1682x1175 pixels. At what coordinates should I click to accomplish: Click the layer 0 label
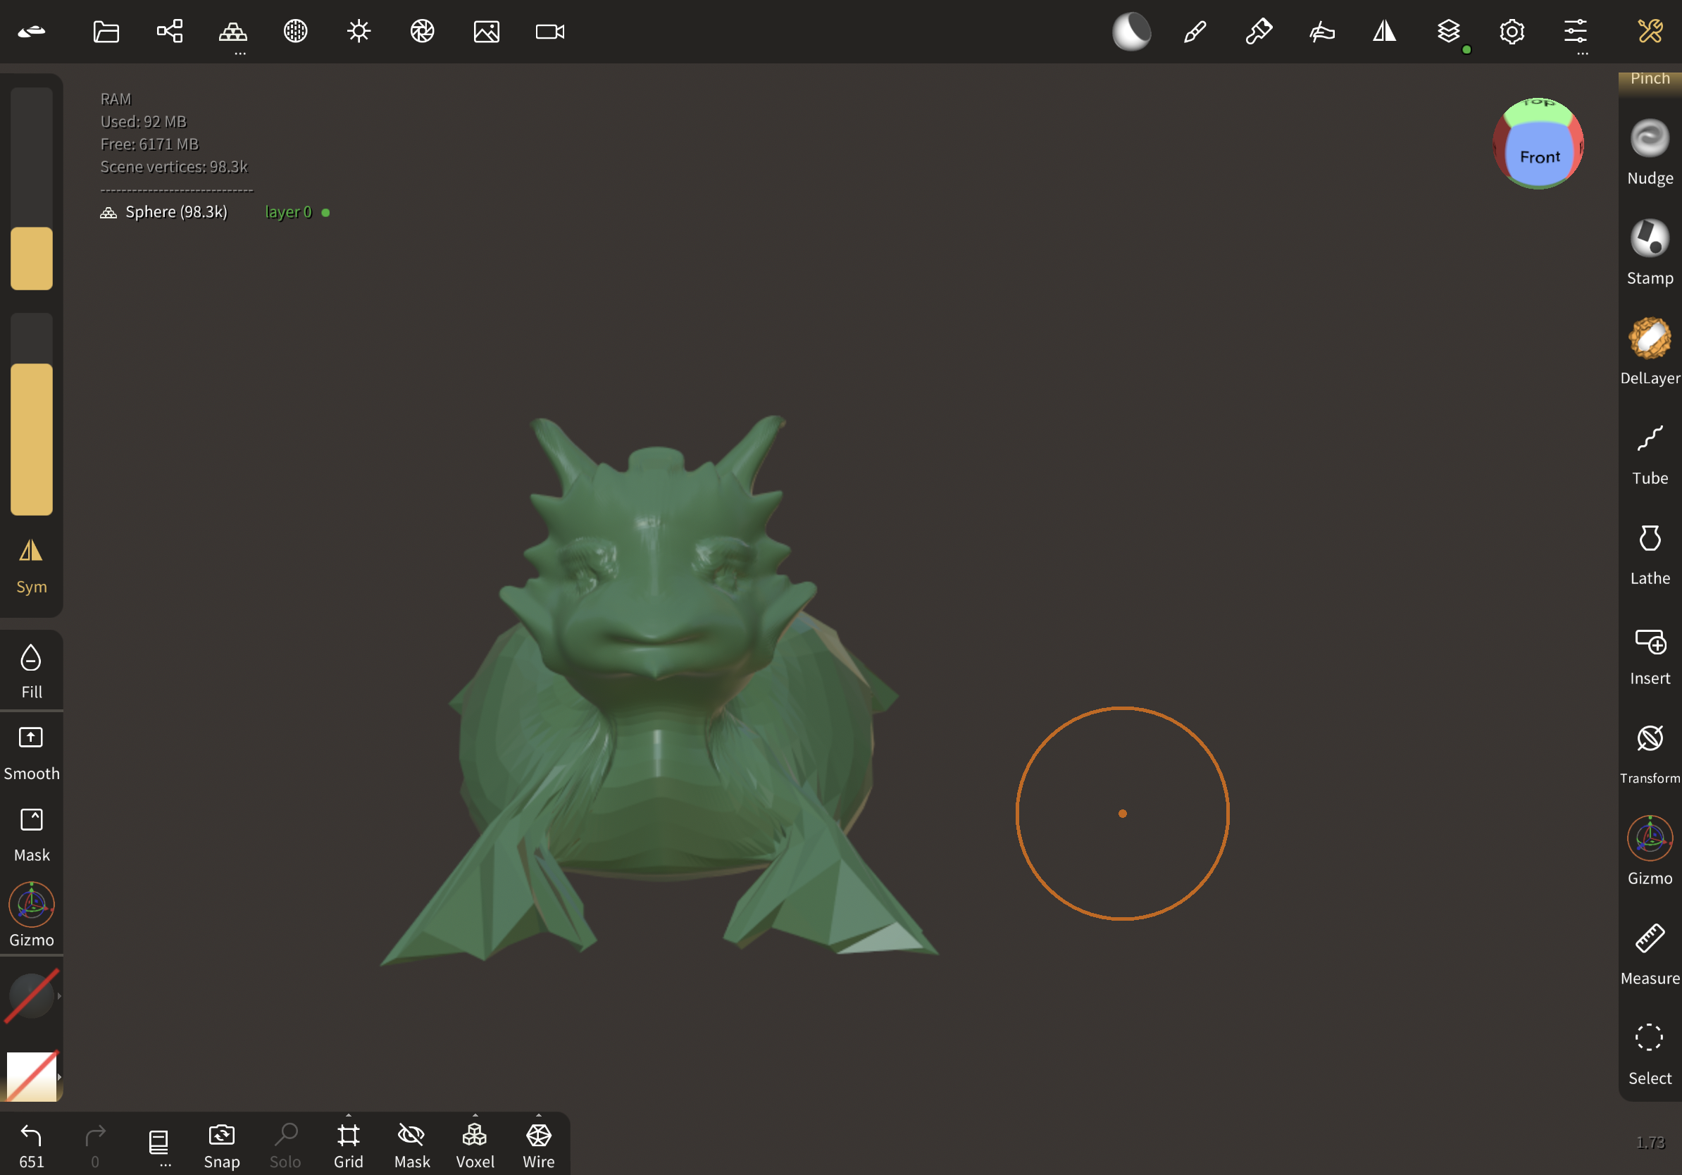288,213
